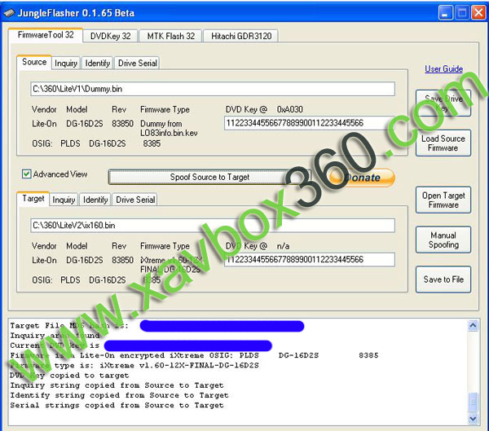Open the DVDKey 32 tab
This screenshot has width=489, height=431.
tap(110, 36)
